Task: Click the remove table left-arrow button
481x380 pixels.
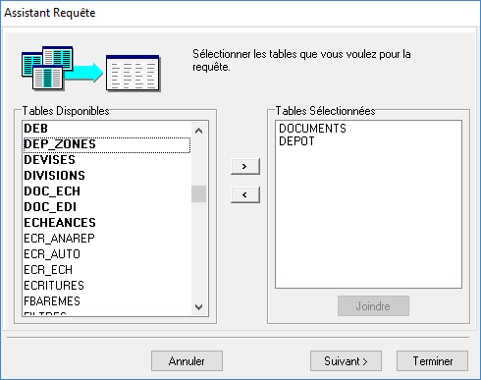Action: tap(245, 194)
